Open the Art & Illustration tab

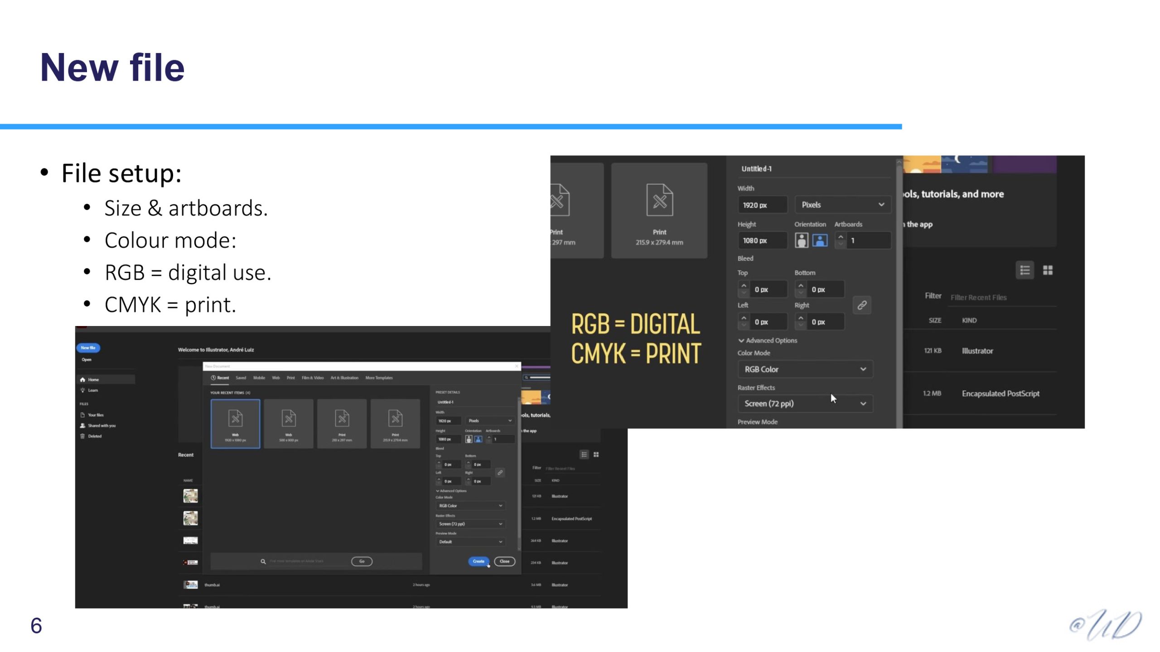coord(344,378)
